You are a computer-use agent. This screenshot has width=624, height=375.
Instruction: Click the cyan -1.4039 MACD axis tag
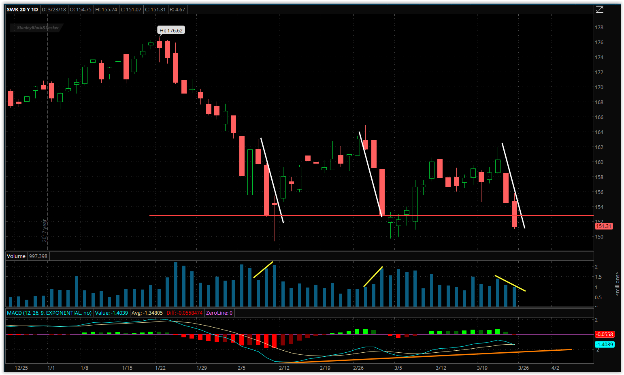point(605,344)
